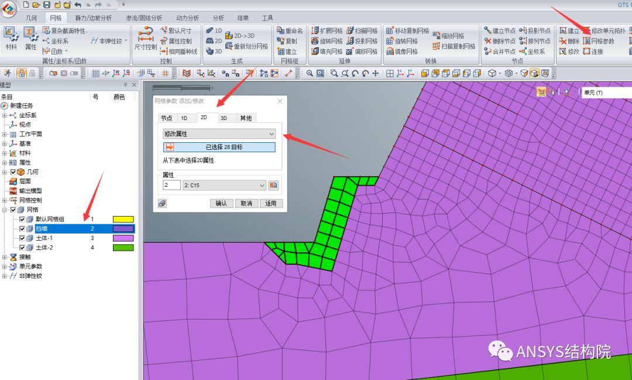The width and height of the screenshot is (632, 380).
Task: Click the 确认 button
Action: coord(221,203)
